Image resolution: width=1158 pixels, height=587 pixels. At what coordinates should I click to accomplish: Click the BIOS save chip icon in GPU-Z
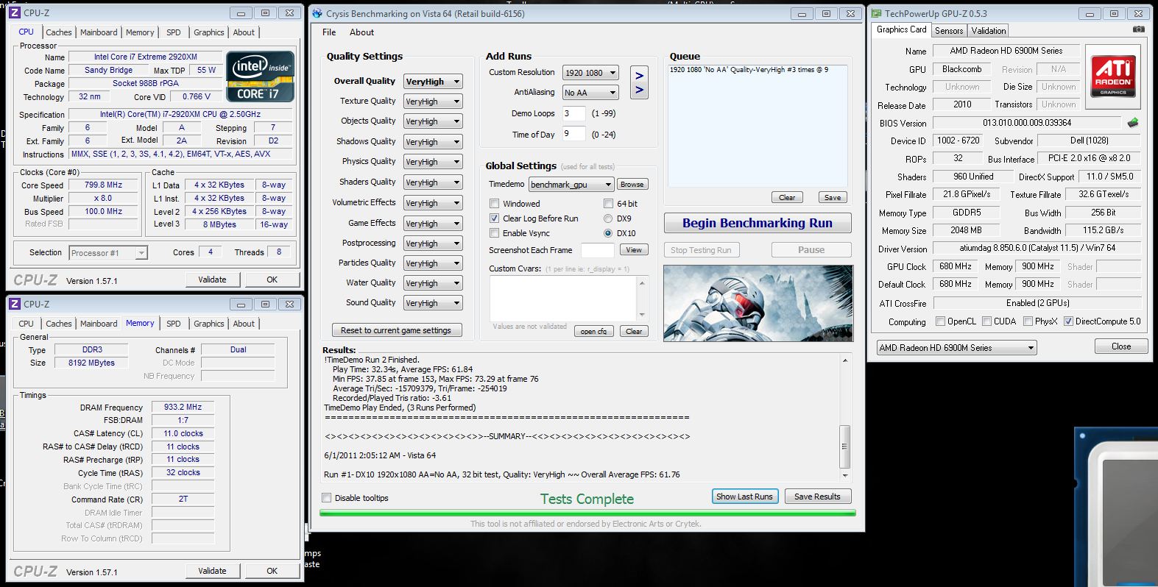point(1133,123)
